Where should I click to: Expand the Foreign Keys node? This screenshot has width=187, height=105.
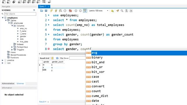click(x=12, y=47)
